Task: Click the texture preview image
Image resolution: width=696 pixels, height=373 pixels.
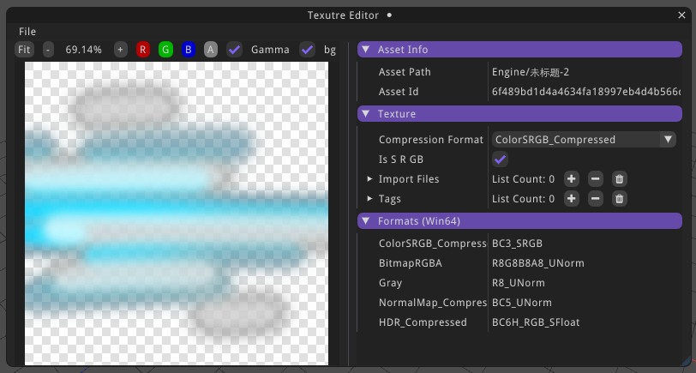Action: pos(177,214)
